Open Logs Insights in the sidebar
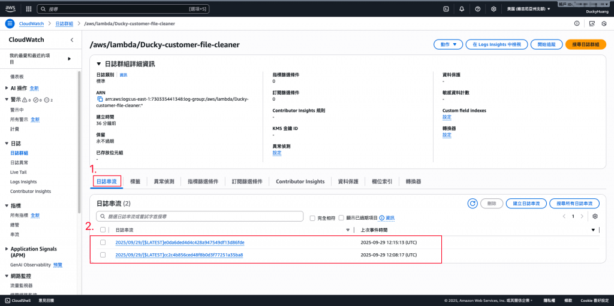 pos(23,182)
